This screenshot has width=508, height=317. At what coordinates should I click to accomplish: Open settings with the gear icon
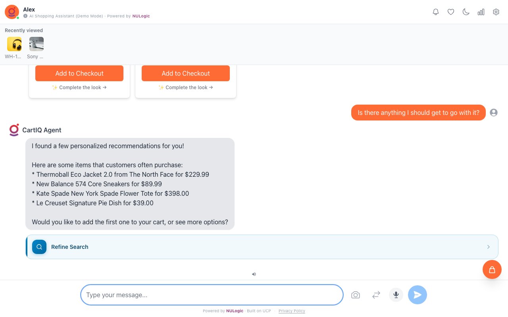pyautogui.click(x=496, y=12)
